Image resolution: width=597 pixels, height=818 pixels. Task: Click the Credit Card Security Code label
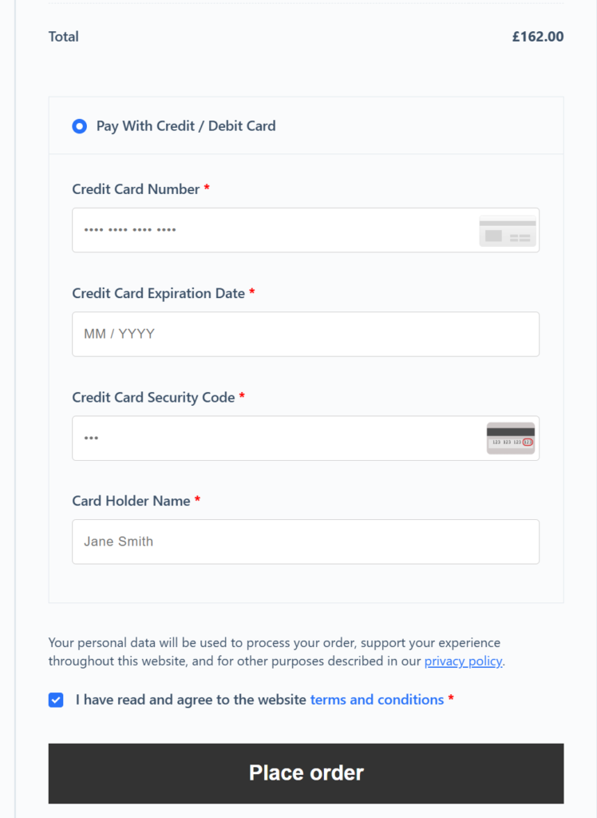(153, 397)
